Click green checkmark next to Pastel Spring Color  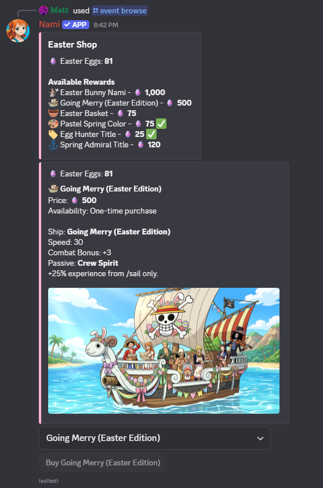tap(161, 124)
